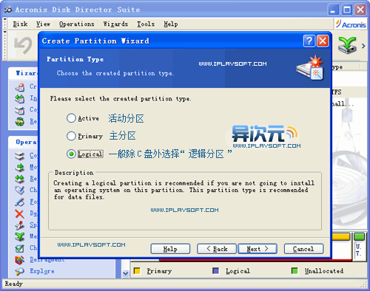Click the Move operation icon in the sidebar
This screenshot has width=370, height=291.
pos(20,168)
